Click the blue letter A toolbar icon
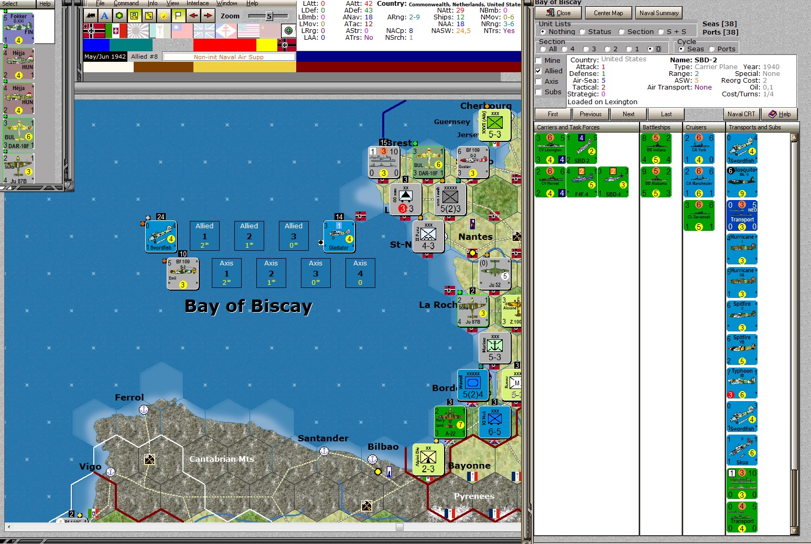 105,16
